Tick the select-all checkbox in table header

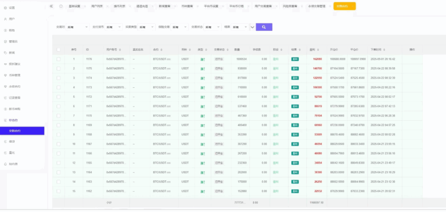(58, 50)
